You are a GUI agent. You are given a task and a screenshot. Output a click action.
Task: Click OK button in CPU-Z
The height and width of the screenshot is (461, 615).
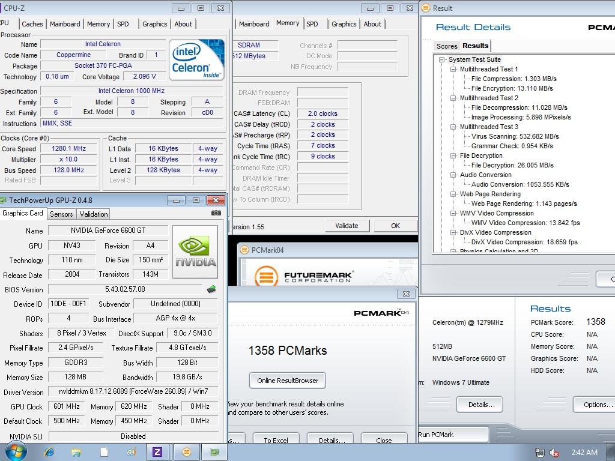pos(395,226)
